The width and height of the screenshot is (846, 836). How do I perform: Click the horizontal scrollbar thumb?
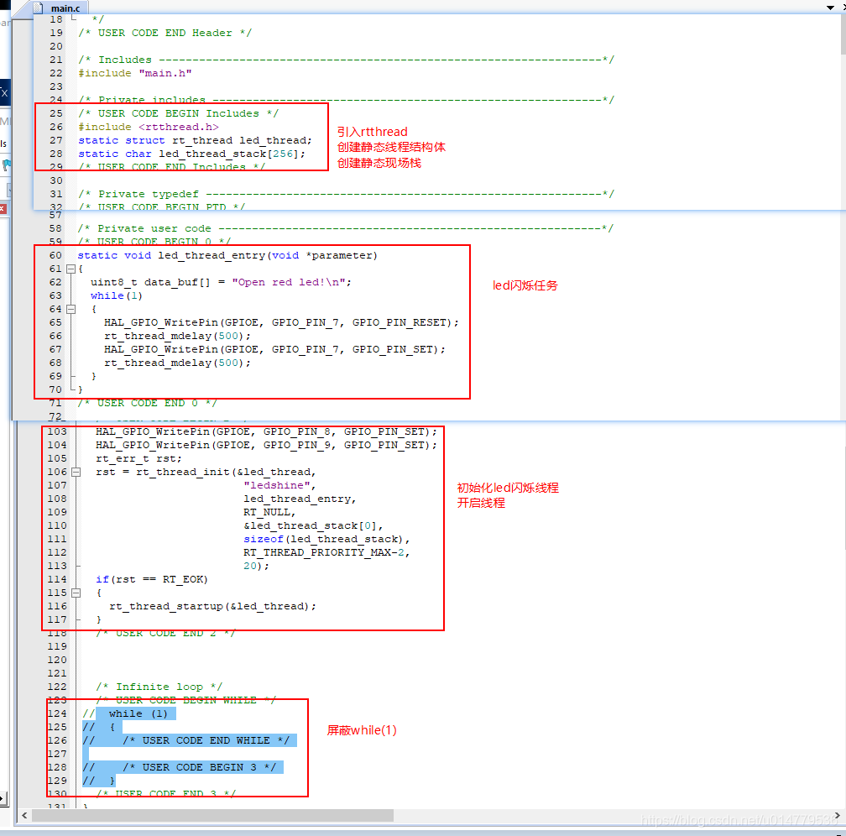(212, 815)
